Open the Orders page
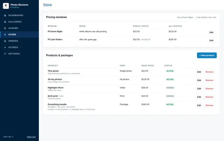The image size is (224, 141). pyautogui.click(x=20, y=41)
